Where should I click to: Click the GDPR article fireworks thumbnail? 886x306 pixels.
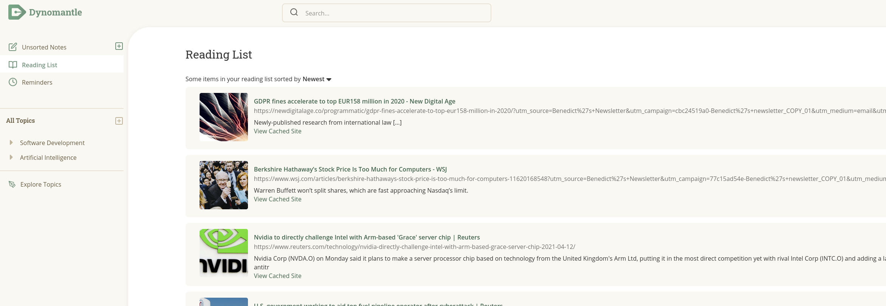coord(224,117)
